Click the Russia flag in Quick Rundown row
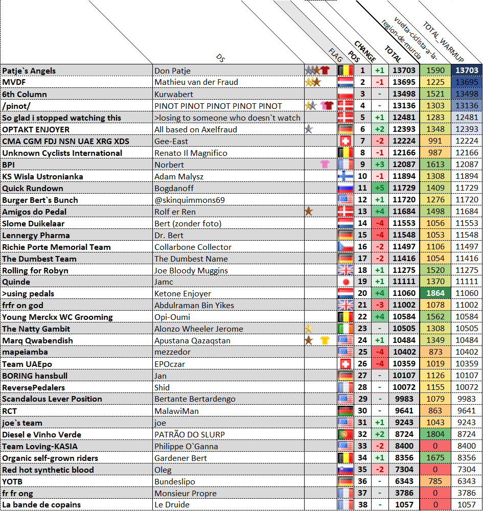 (x=345, y=188)
